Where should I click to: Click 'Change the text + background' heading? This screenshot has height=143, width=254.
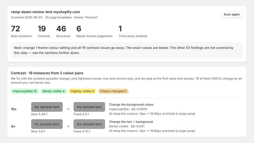(131, 122)
